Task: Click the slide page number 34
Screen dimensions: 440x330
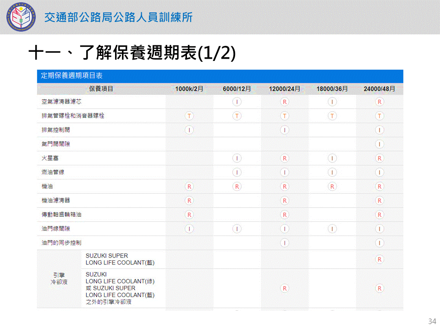Action: tap(431, 321)
